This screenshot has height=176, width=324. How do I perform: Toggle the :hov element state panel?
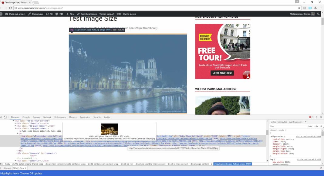tap(309, 126)
